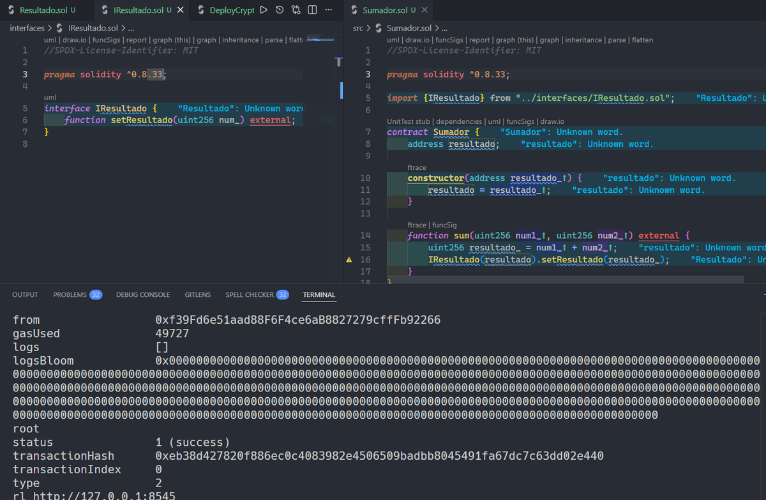
Task: Click 'function sum' line in Sumador.sol
Action: tap(549, 236)
